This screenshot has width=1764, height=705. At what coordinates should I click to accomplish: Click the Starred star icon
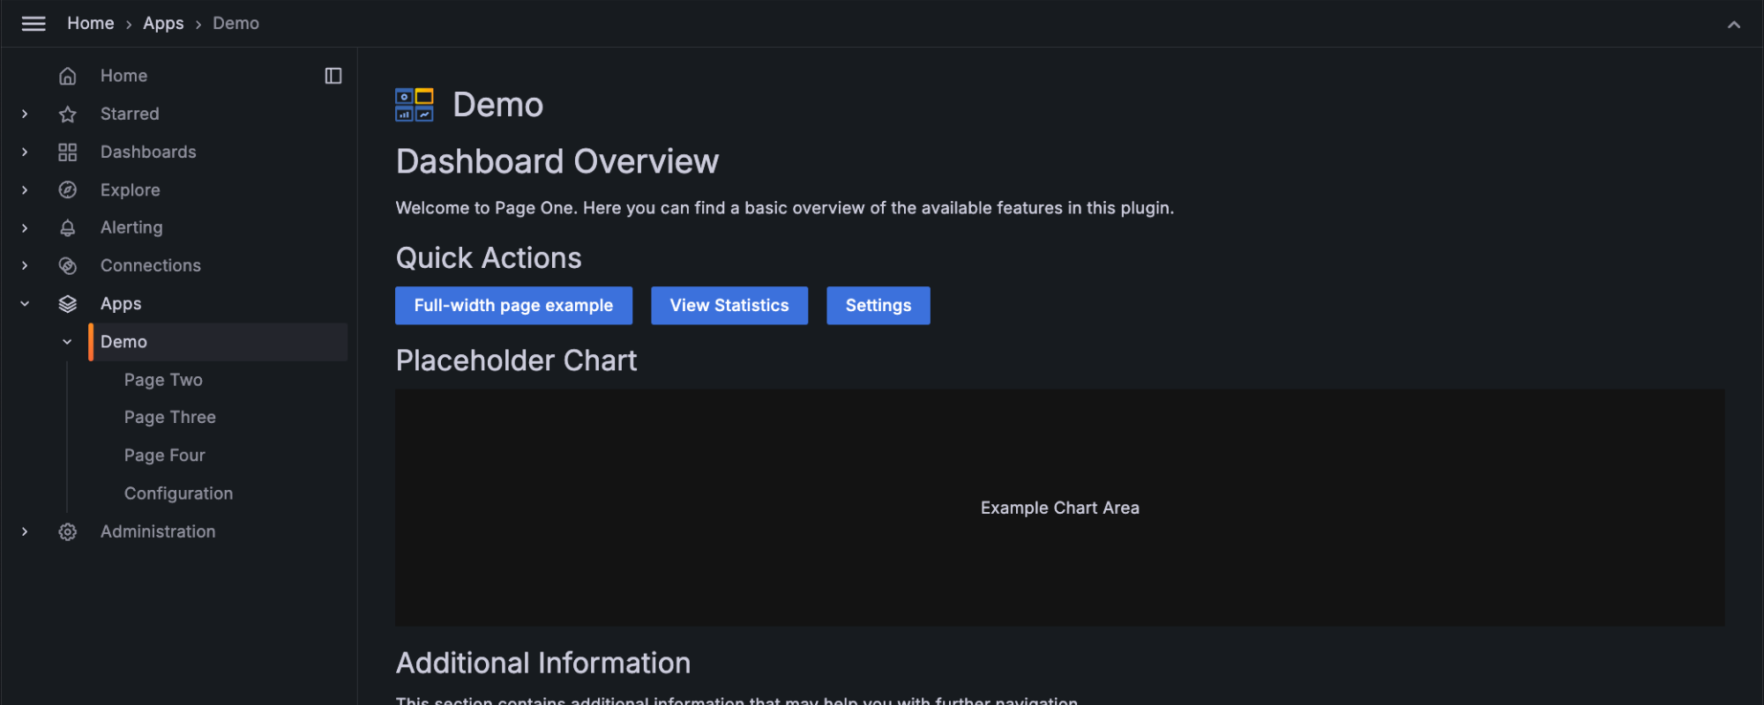68,114
